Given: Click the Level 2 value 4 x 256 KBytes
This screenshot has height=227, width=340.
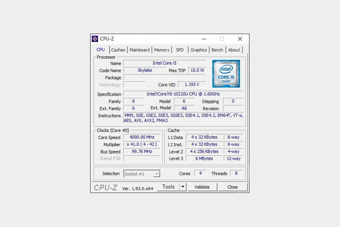Looking at the screenshot, I should pyautogui.click(x=204, y=151).
